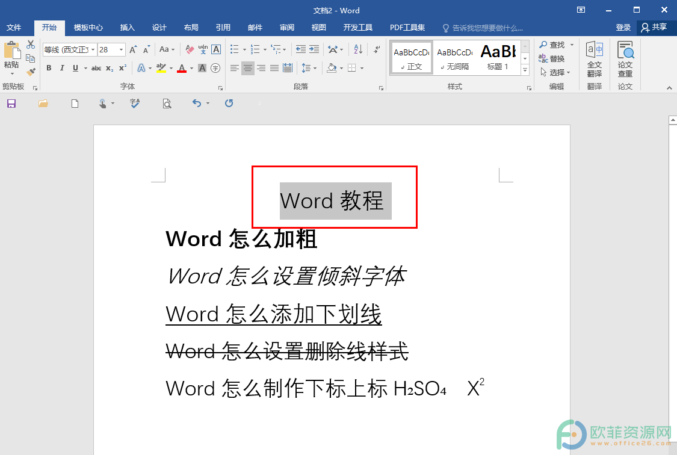Increase font size with grow font icon
This screenshot has height=455, width=677.
(x=133, y=49)
